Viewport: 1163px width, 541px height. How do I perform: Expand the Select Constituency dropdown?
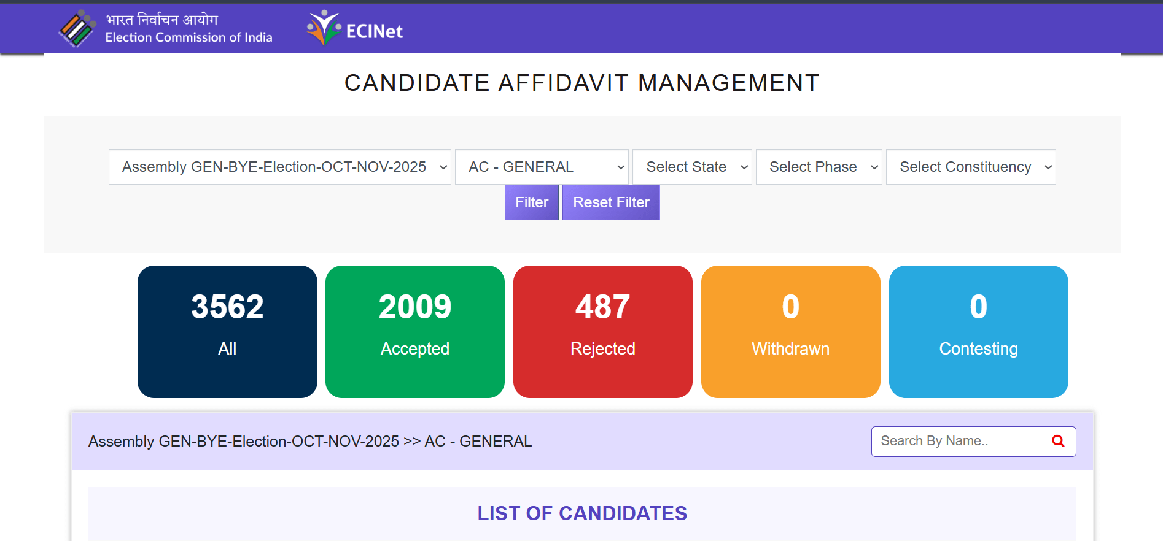tap(970, 167)
